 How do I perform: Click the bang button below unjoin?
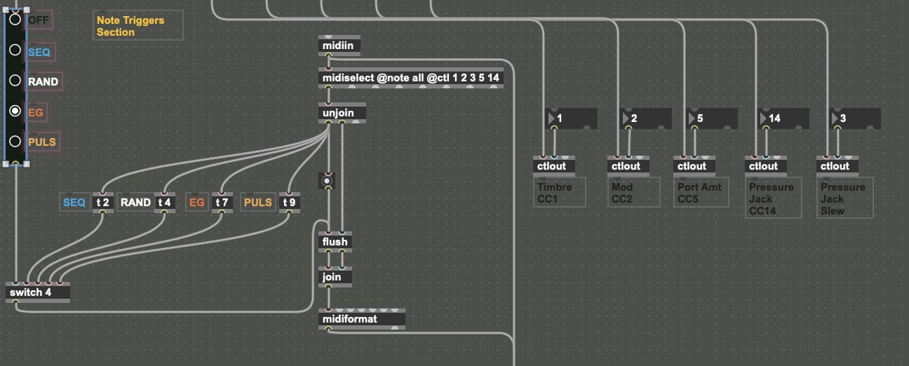click(x=326, y=181)
